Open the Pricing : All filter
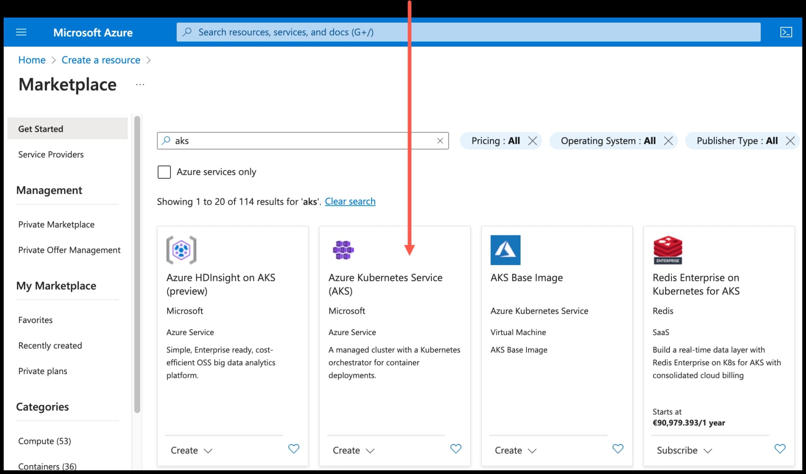Image resolution: width=806 pixels, height=474 pixels. click(495, 141)
